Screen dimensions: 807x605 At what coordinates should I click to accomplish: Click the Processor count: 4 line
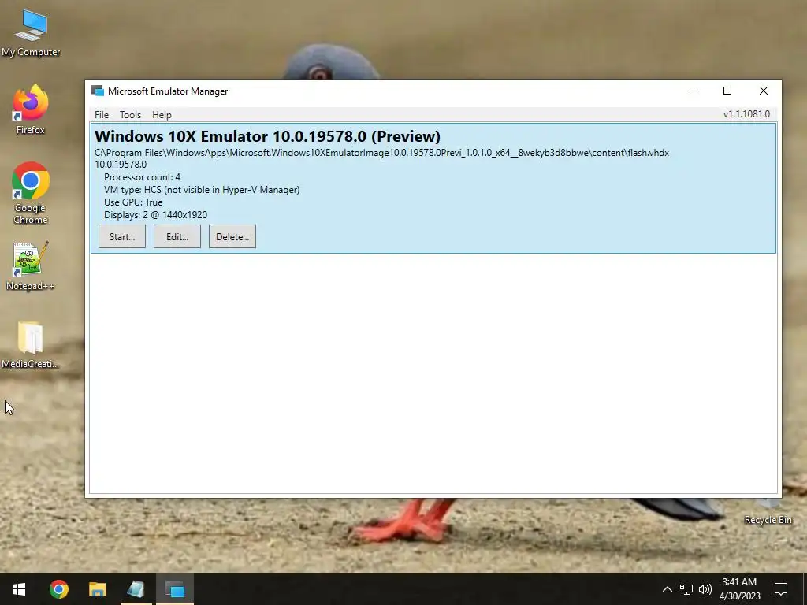(x=142, y=177)
